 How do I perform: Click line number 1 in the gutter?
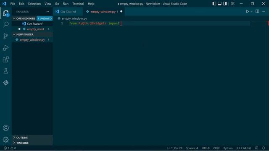pos(62,23)
